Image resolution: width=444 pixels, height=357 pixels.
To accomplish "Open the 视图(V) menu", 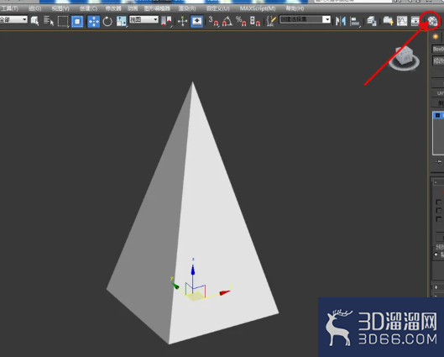I will point(60,8).
